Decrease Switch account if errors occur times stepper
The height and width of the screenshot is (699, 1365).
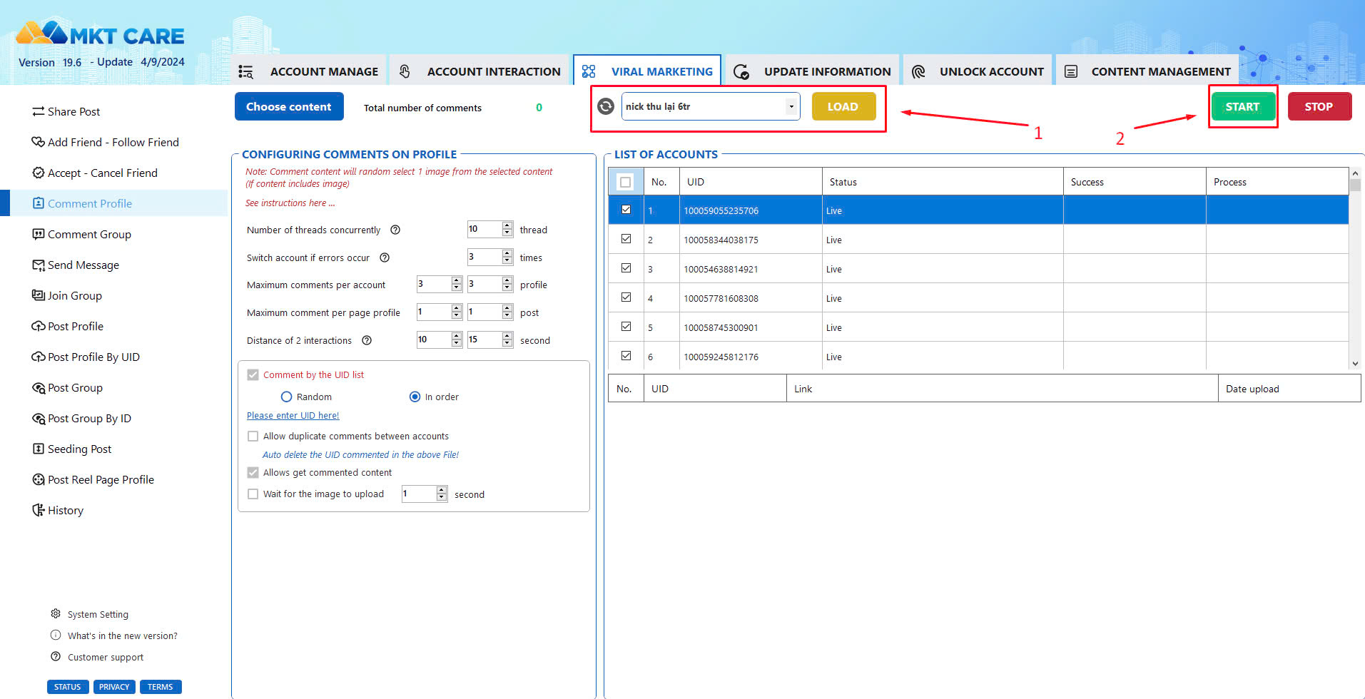coord(507,260)
